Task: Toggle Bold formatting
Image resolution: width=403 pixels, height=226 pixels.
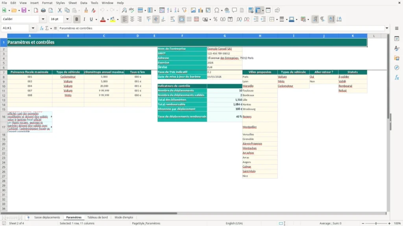Action: (77, 19)
